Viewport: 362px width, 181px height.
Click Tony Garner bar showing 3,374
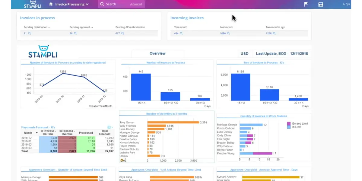173,122
